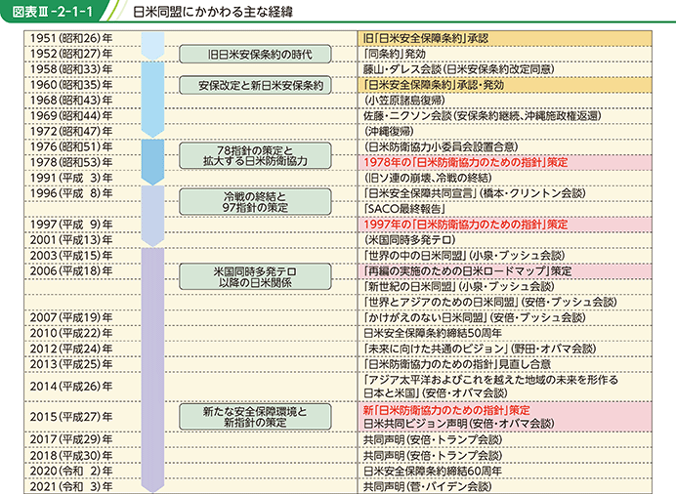Select the year 1991(平成3)年
676x494 pixels.
(x=71, y=178)
